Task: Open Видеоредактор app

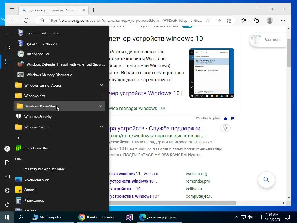Action: pyautogui.click(x=59, y=179)
